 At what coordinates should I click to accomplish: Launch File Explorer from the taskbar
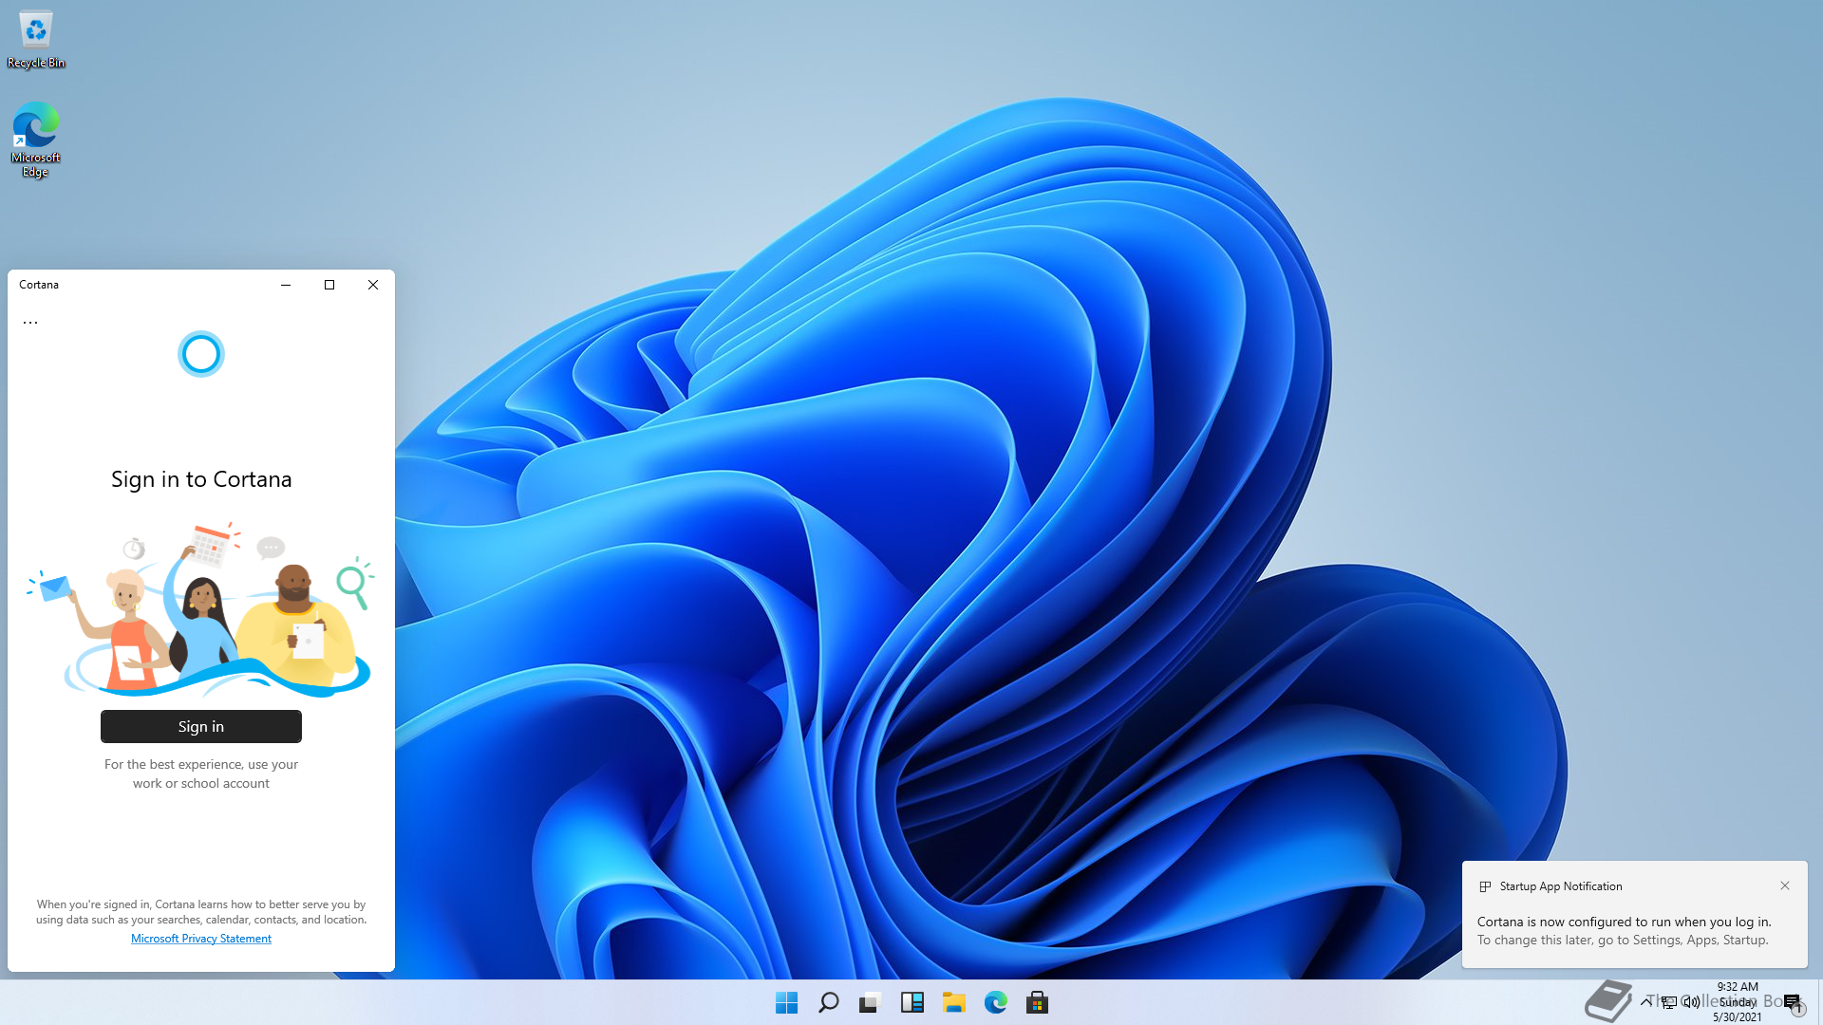point(954,1002)
